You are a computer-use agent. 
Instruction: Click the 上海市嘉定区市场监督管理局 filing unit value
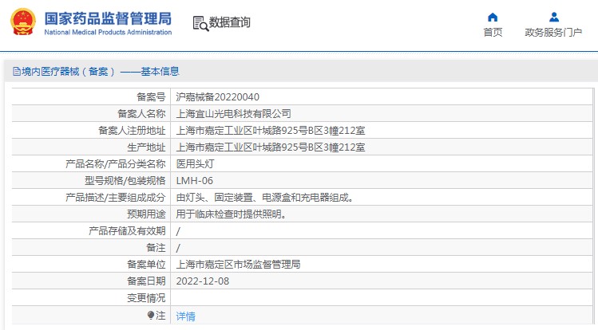238,264
